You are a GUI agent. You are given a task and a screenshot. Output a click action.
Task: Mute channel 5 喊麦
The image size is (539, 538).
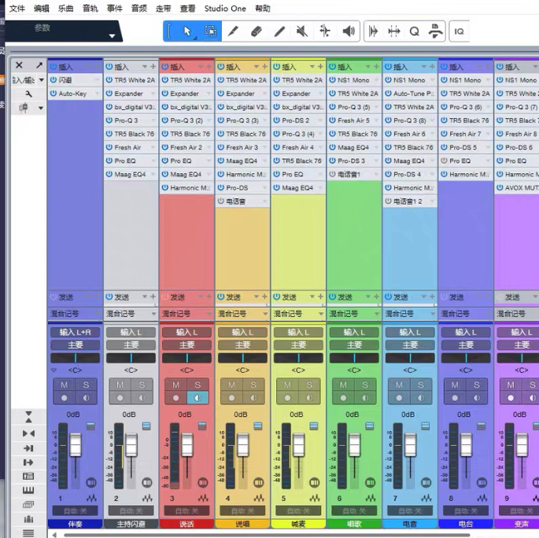click(x=287, y=385)
